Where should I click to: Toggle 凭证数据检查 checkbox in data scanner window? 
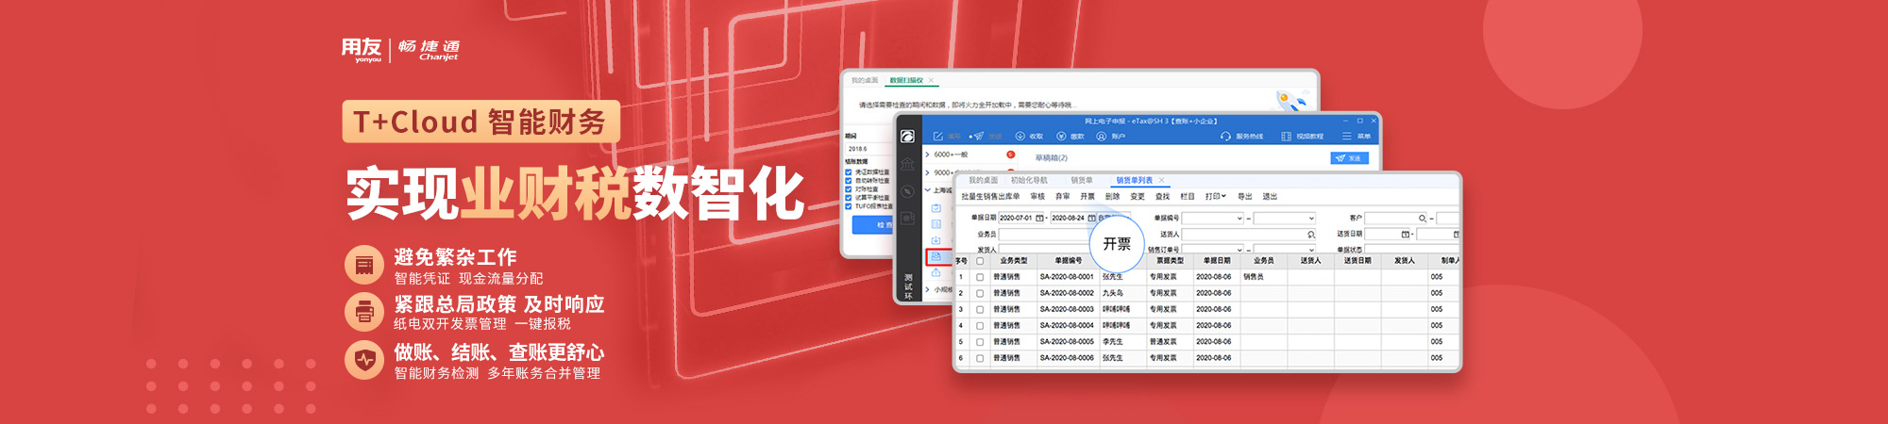point(849,172)
